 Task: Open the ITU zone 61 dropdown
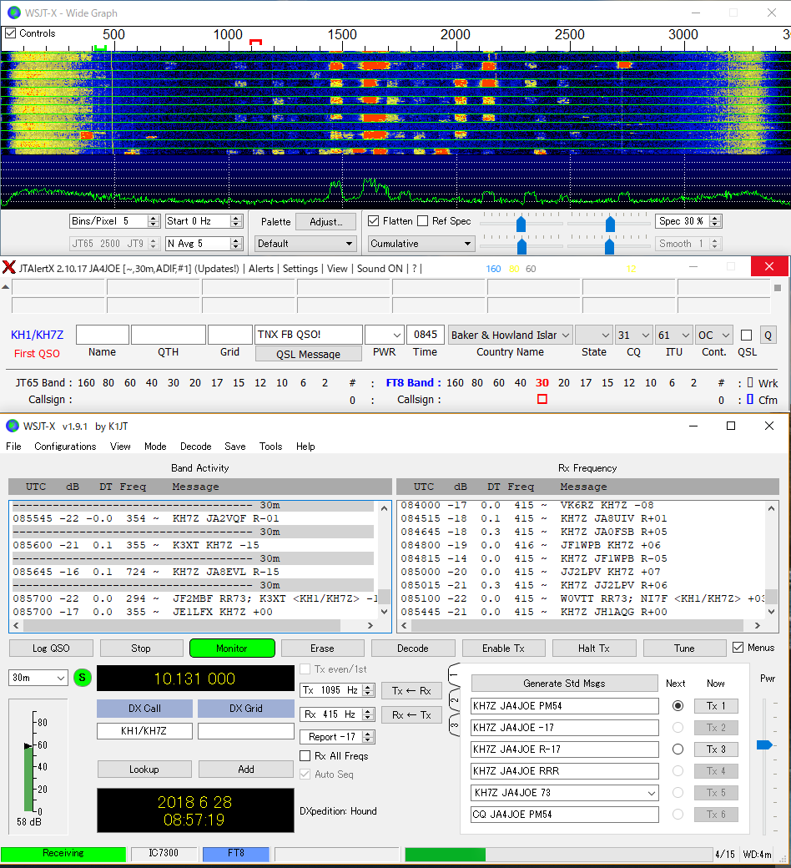(673, 335)
